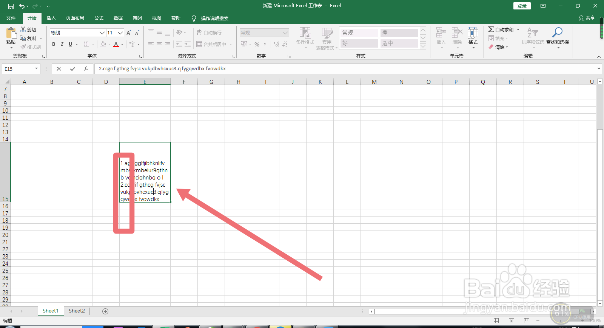Expand the cell styles gallery arrow

click(423, 46)
